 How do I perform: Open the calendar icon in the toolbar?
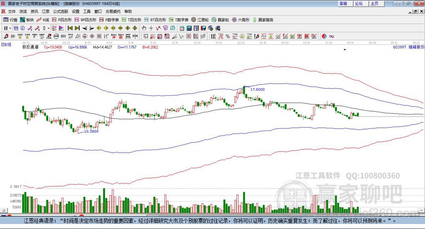[182, 28]
